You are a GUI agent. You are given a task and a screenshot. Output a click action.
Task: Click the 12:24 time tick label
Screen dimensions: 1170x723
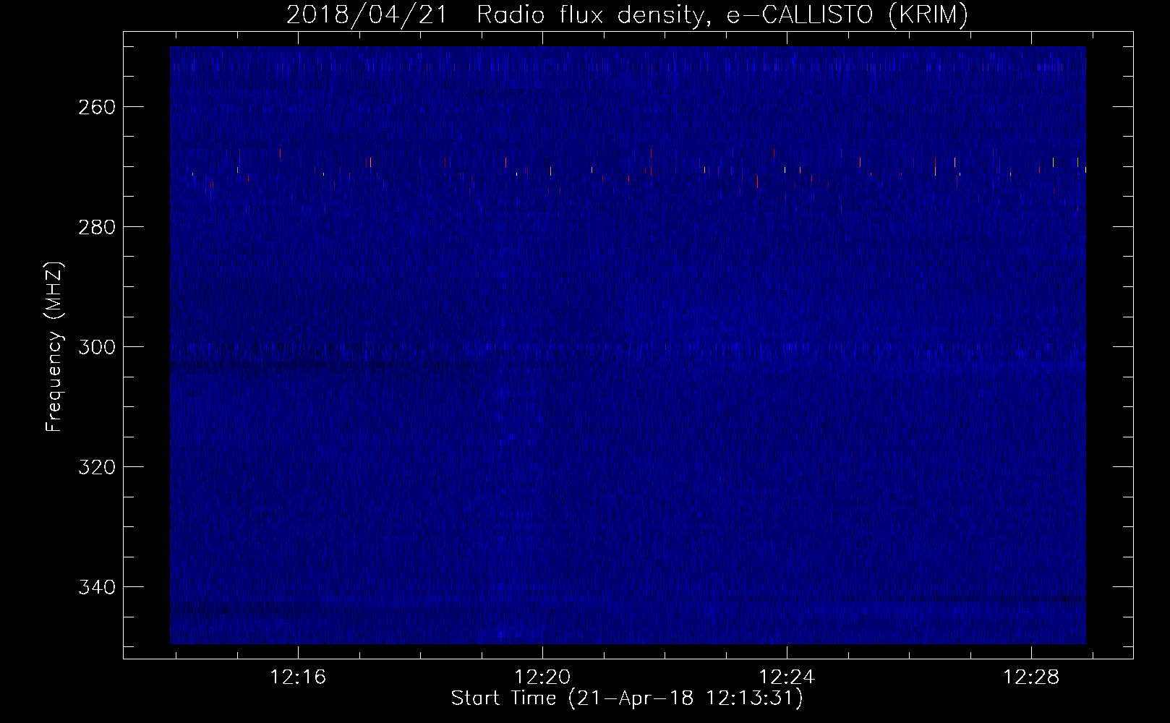coord(787,677)
